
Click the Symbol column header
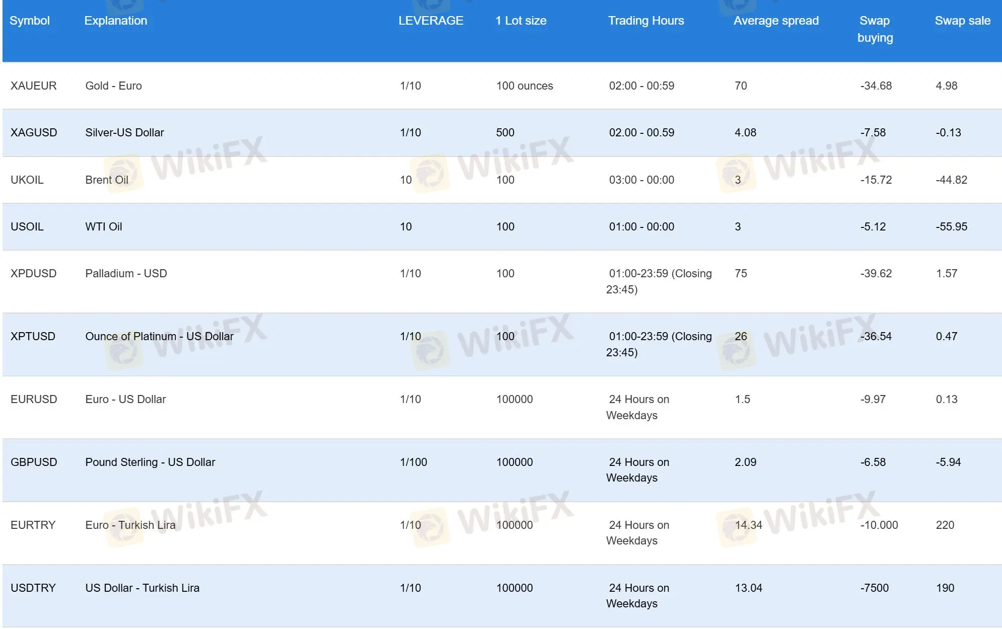[30, 21]
